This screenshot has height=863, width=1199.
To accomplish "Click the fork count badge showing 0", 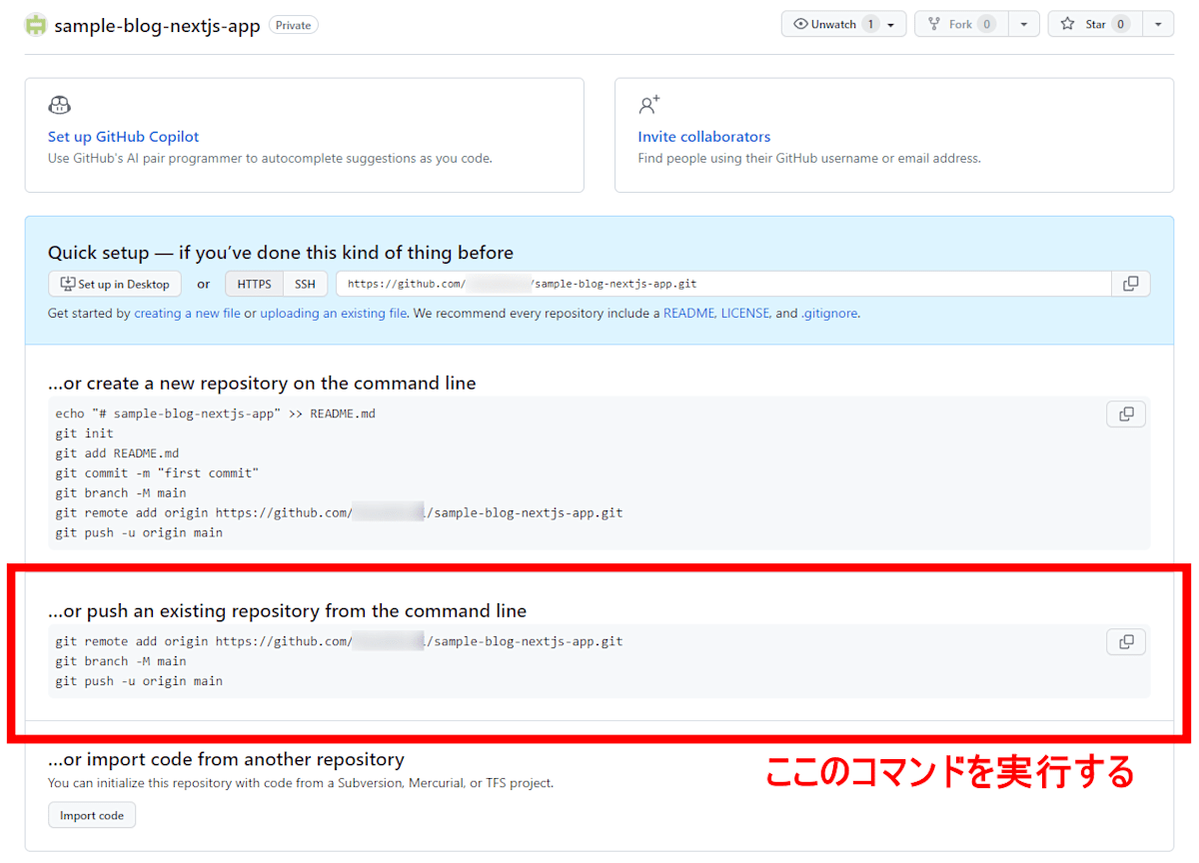I will 986,24.
